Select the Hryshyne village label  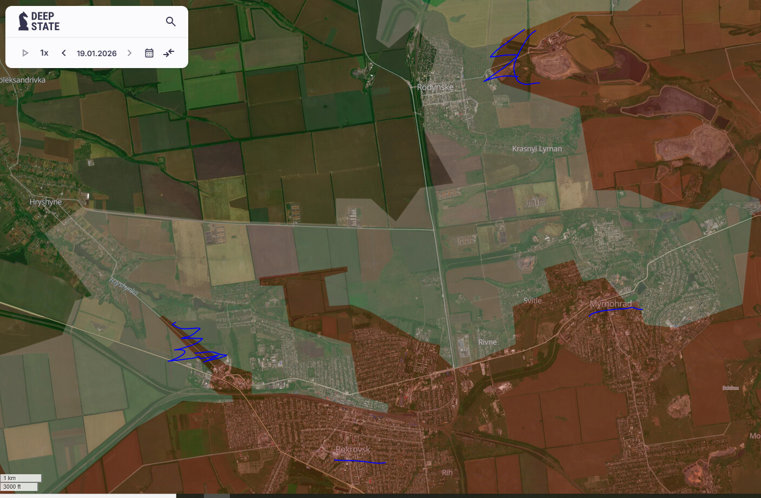tap(45, 202)
